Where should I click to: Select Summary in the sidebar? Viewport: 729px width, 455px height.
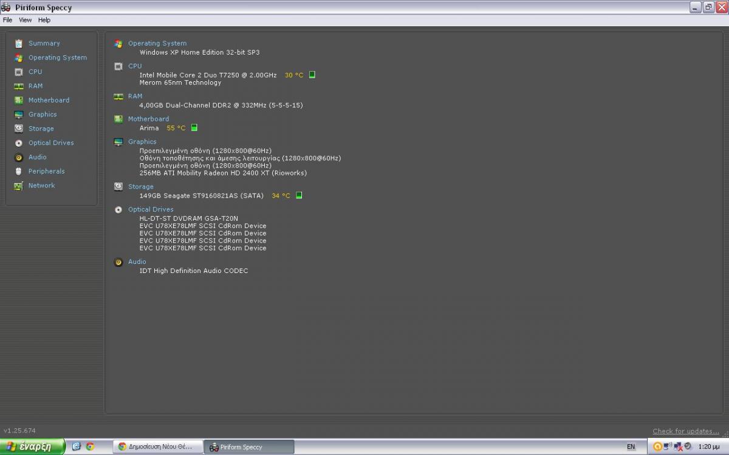[x=44, y=44]
